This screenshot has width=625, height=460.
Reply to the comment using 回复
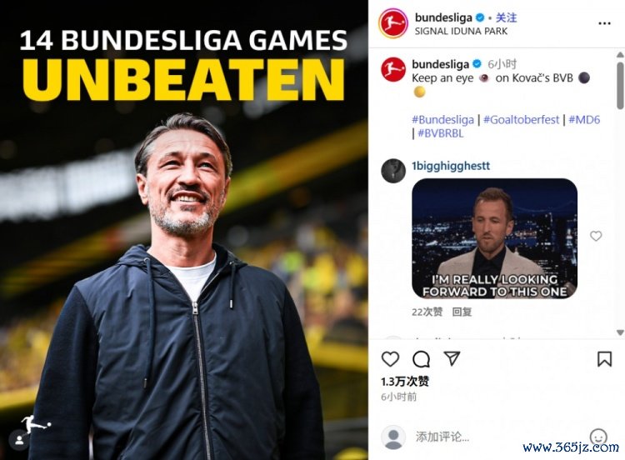point(462,312)
